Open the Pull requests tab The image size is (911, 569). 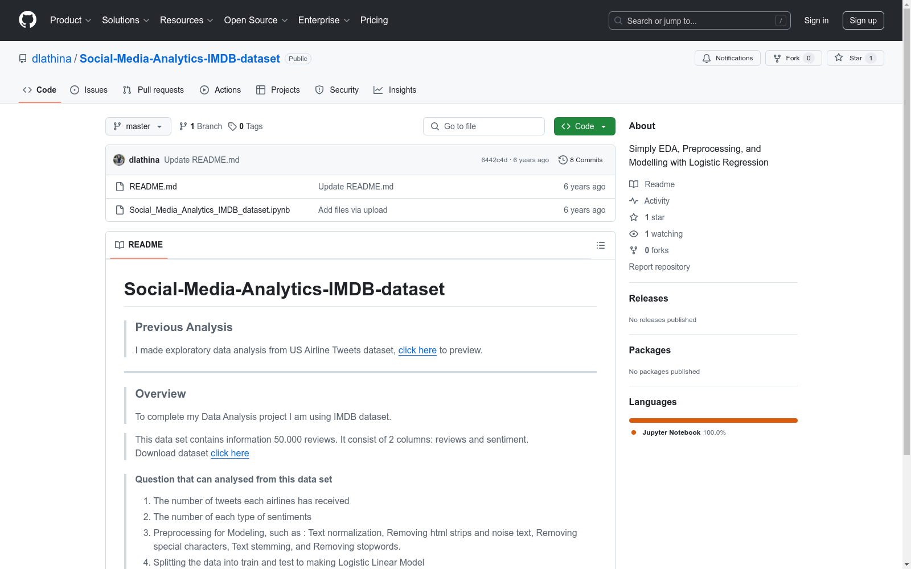(x=153, y=90)
